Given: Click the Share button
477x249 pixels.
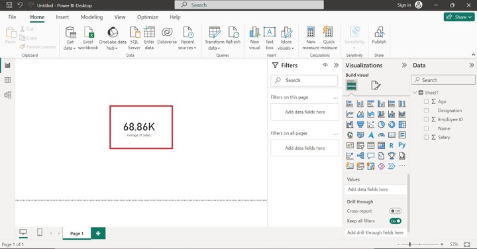Looking at the screenshot, I should (x=458, y=17).
